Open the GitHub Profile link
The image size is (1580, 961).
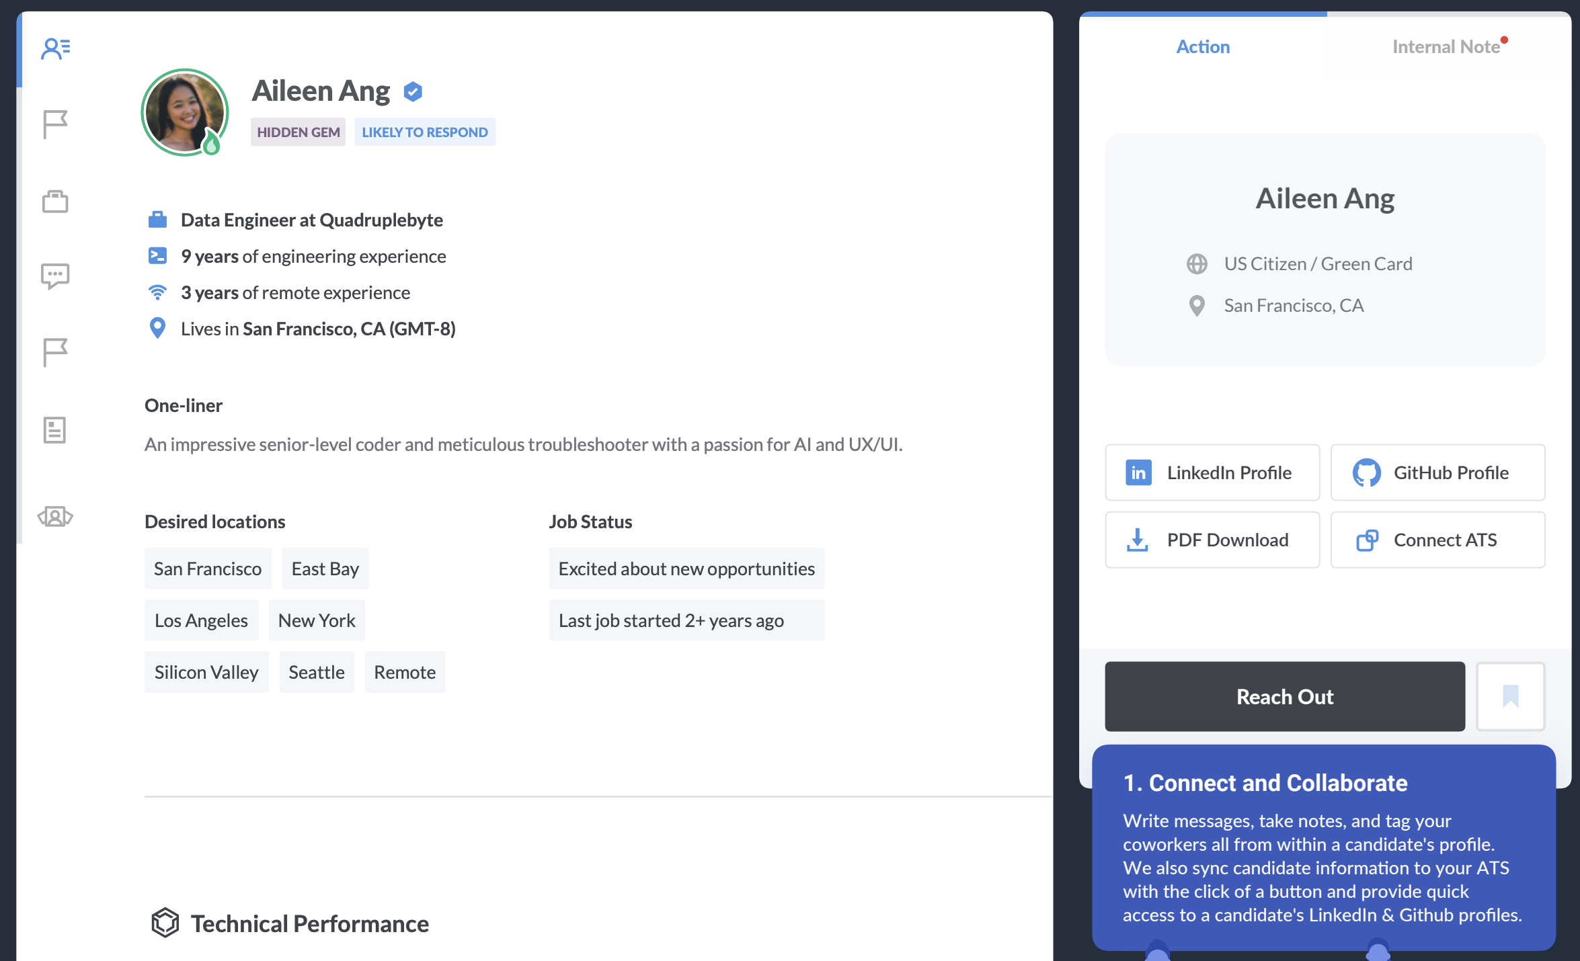tap(1437, 472)
